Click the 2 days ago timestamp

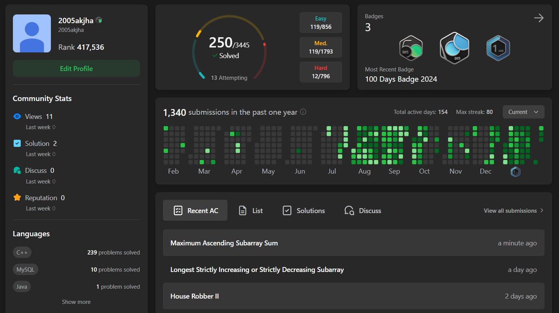point(521,296)
